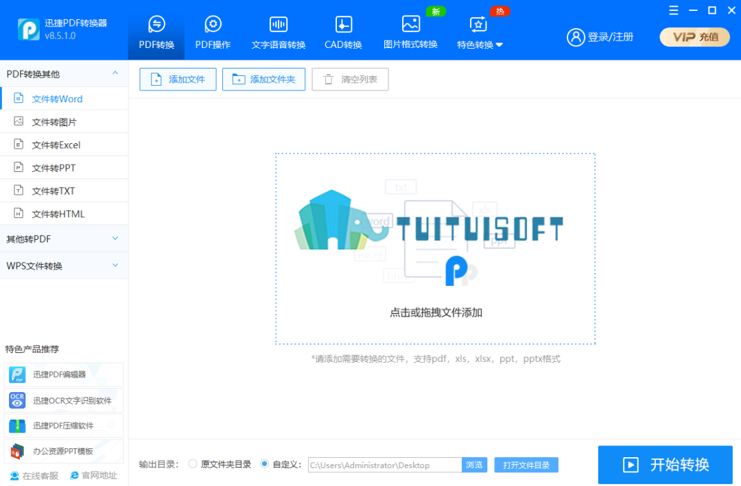Expand the 特色转换 dropdown menu

(x=480, y=32)
